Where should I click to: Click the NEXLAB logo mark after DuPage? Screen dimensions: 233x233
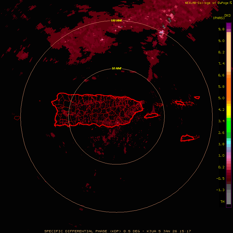click(x=230, y=3)
